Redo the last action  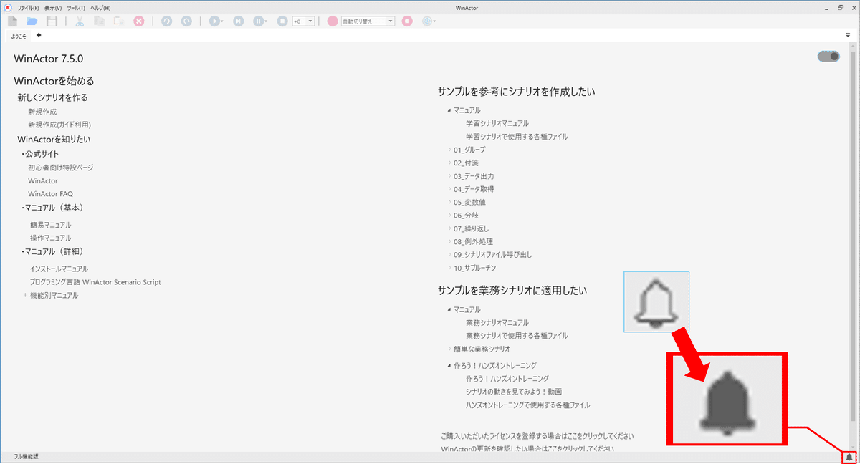[186, 21]
